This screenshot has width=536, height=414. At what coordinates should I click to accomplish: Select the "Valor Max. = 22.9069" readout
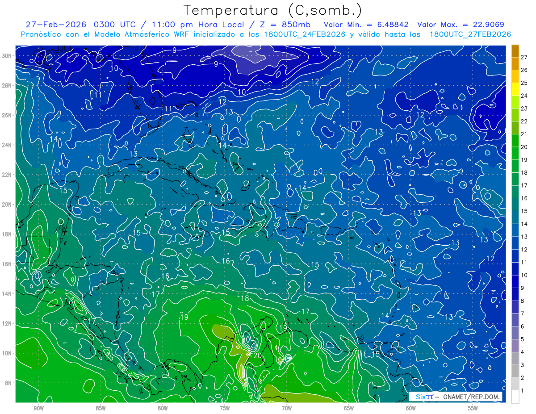click(461, 25)
